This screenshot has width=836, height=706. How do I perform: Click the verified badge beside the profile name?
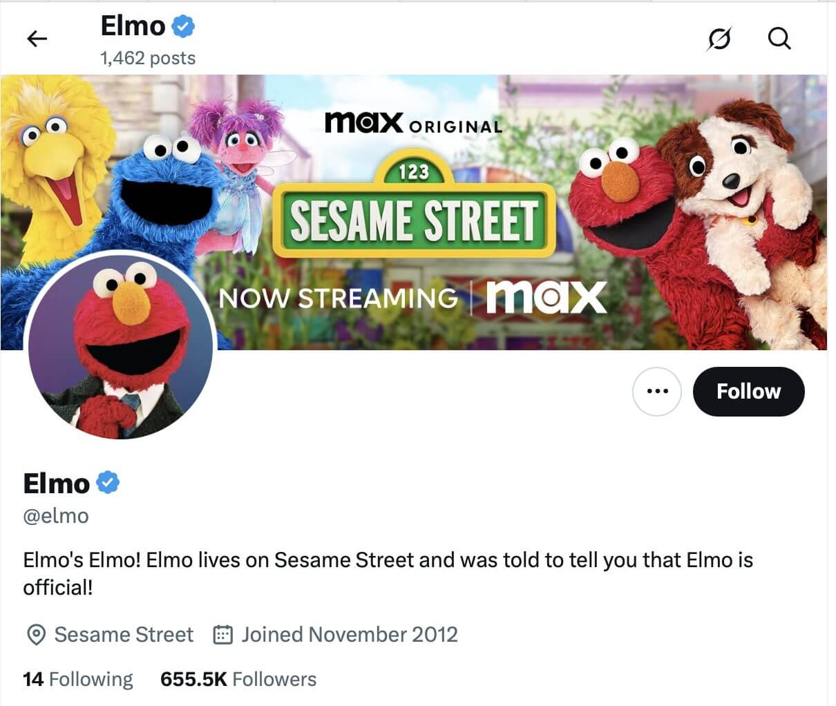(108, 483)
